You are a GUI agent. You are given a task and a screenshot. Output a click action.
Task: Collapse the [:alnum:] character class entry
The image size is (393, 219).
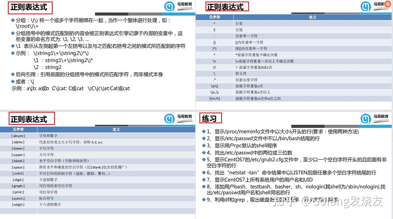(x=98, y=136)
